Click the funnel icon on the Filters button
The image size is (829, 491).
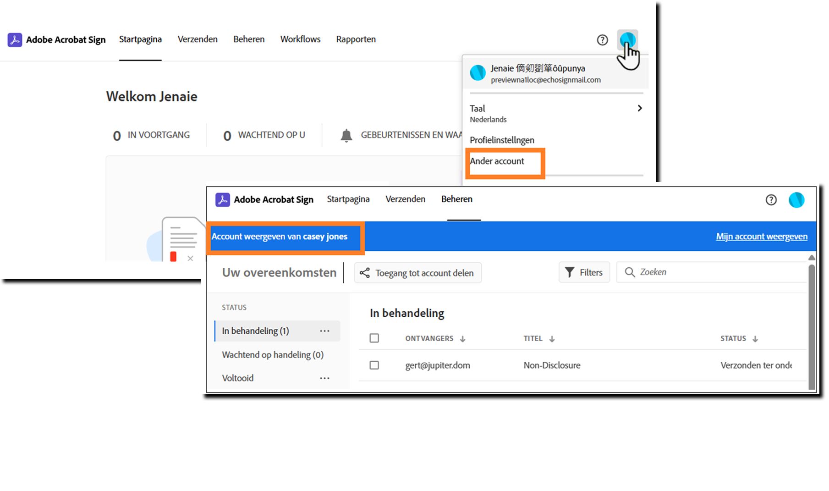(570, 273)
